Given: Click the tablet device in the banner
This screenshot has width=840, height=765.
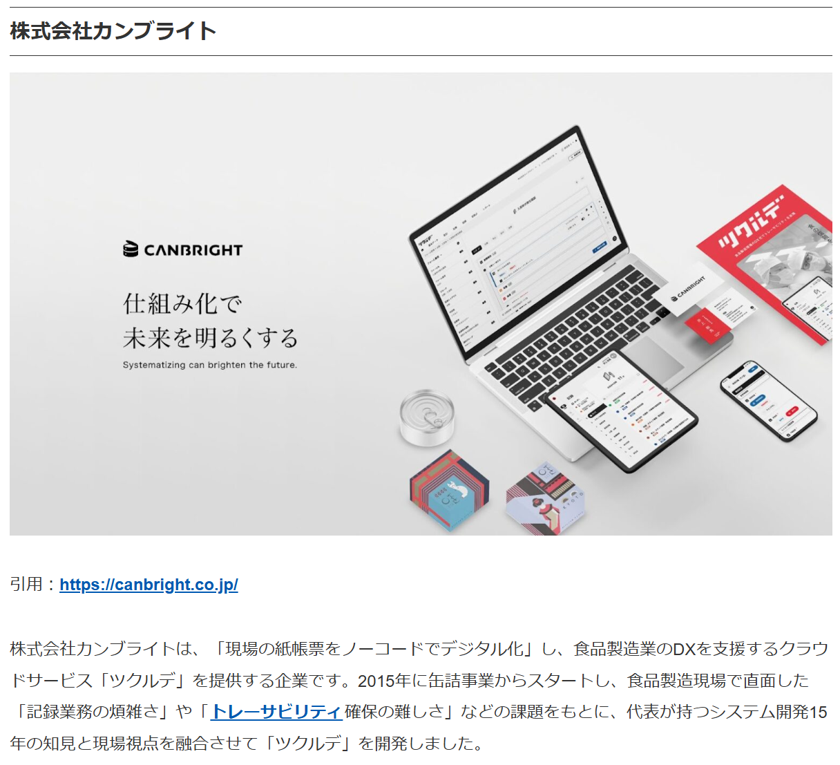Looking at the screenshot, I should tap(621, 410).
